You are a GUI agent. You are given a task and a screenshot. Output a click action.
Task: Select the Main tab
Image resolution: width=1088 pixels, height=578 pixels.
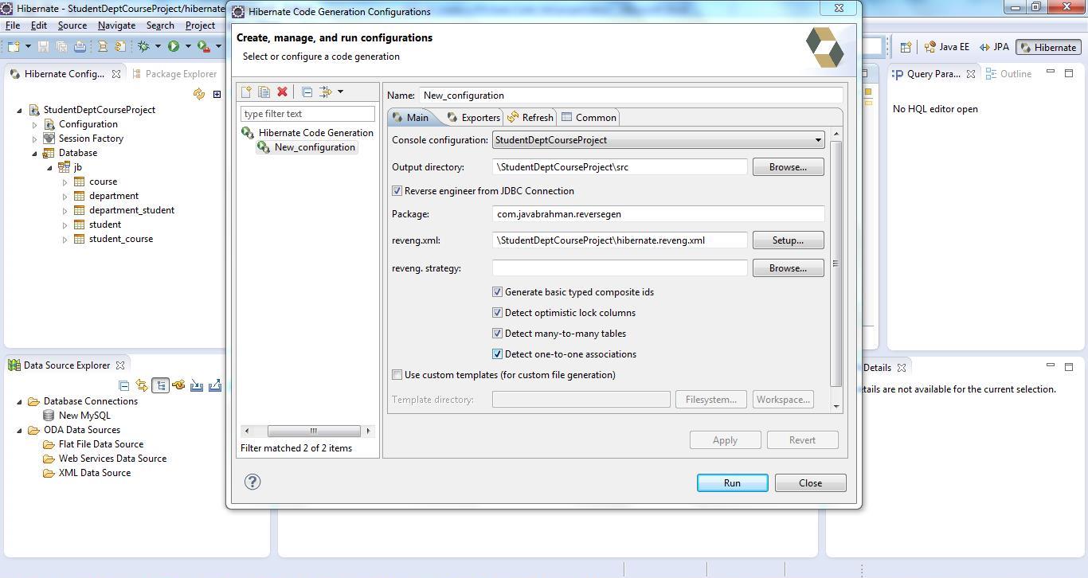(411, 117)
